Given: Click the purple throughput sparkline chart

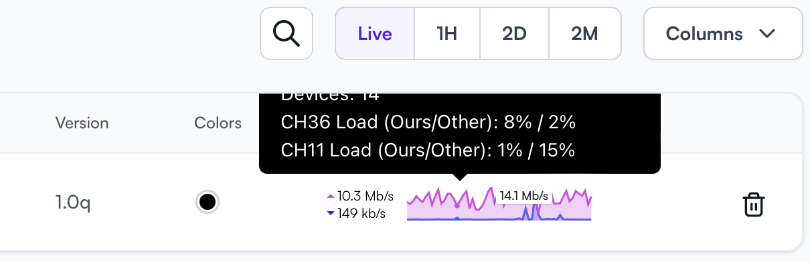Looking at the screenshot, I should (499, 204).
